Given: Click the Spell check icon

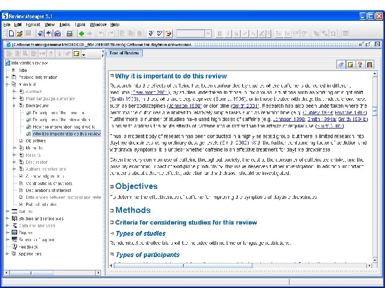Looking at the screenshot, I should coord(151,34).
